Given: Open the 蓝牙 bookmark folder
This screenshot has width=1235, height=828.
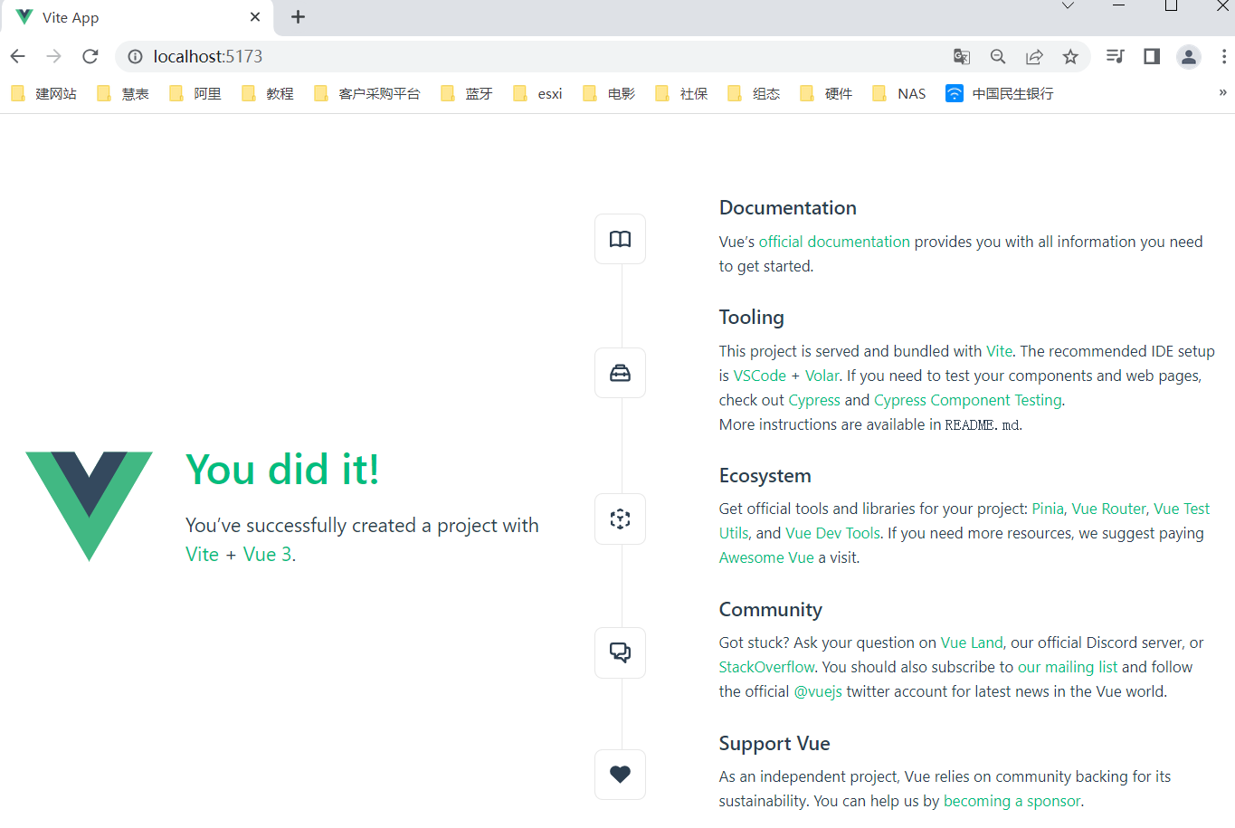Looking at the screenshot, I should pos(467,93).
